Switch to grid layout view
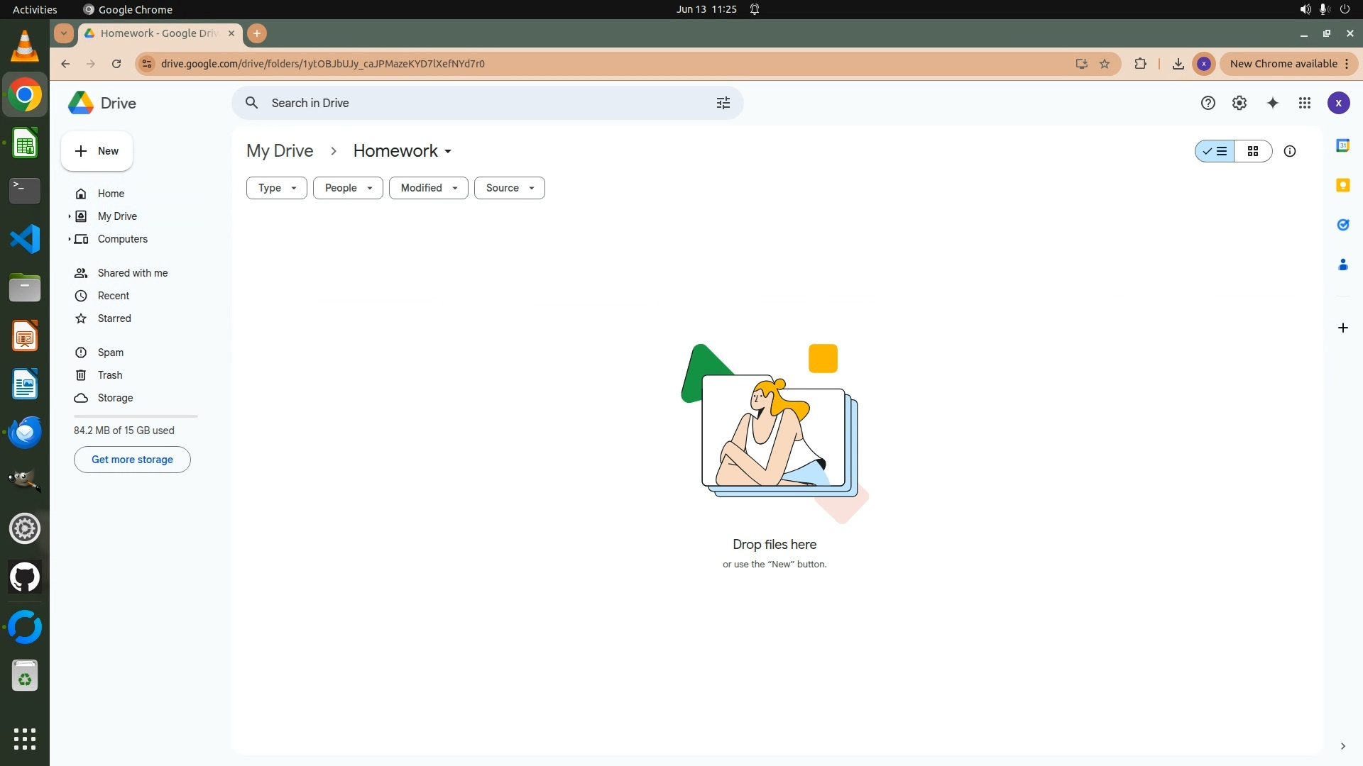Viewport: 1363px width, 766px height. click(x=1253, y=151)
